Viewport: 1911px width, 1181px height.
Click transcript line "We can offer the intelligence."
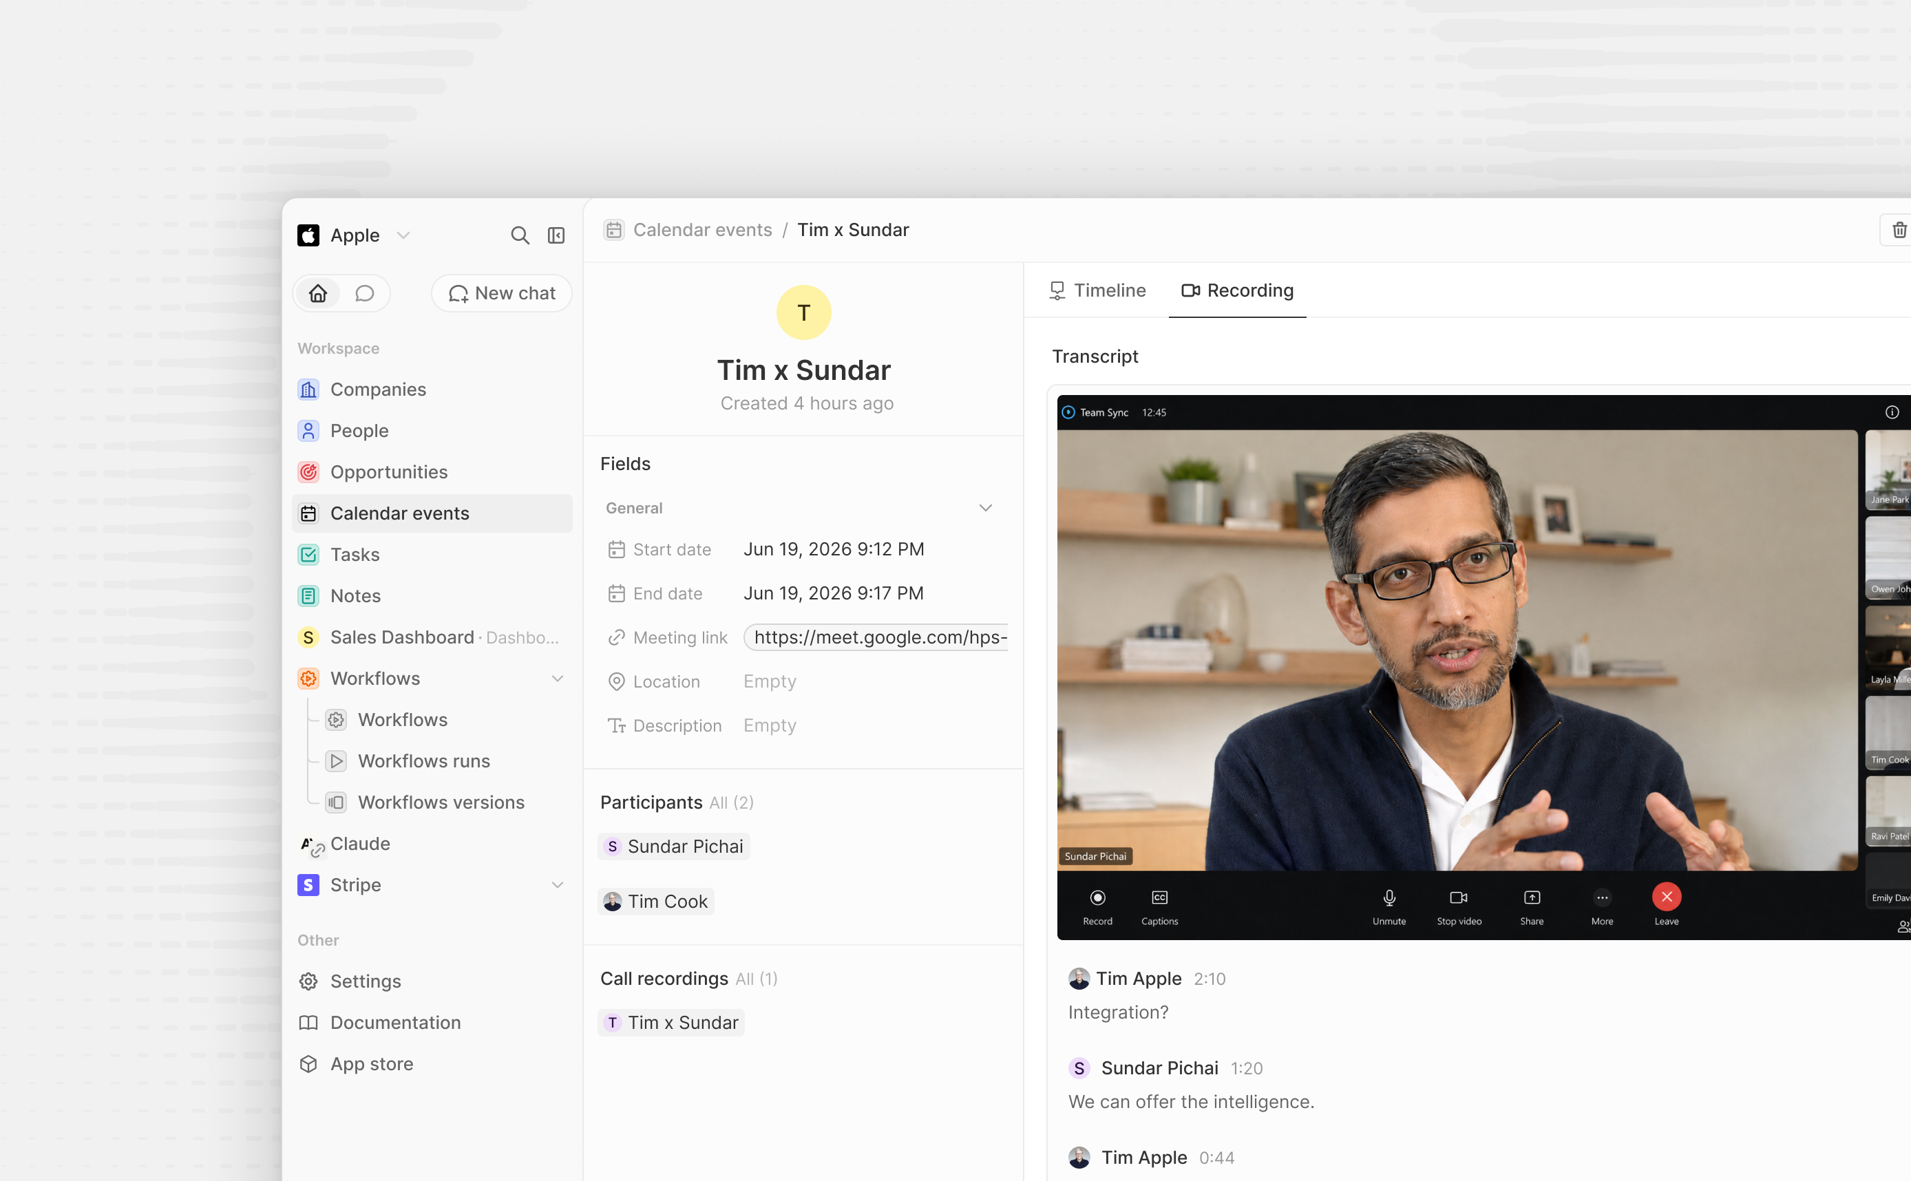click(x=1191, y=1102)
